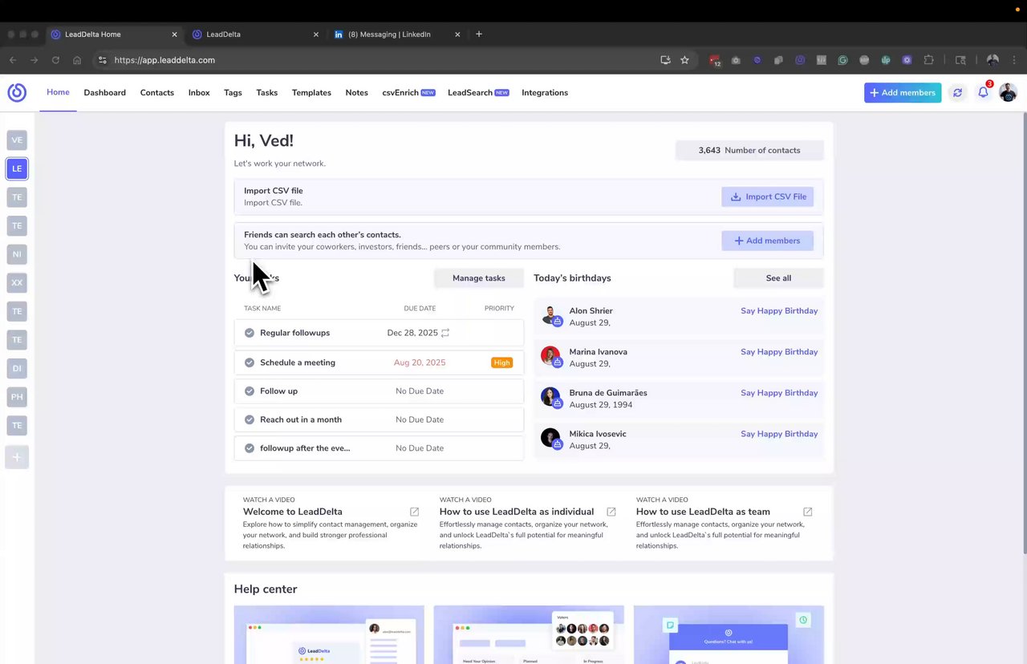Image resolution: width=1027 pixels, height=664 pixels.
Task: Click the browser reload button
Action: pos(55,60)
